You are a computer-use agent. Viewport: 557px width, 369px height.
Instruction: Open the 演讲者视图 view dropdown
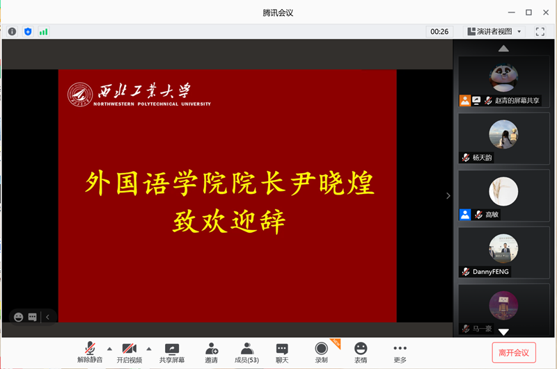(495, 31)
